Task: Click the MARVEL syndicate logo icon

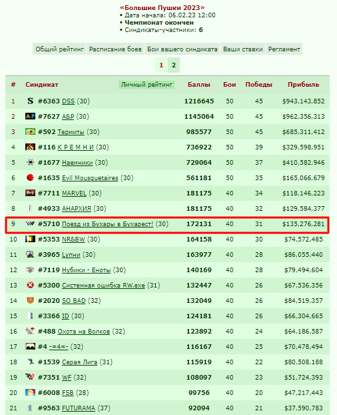Action: coord(31,193)
